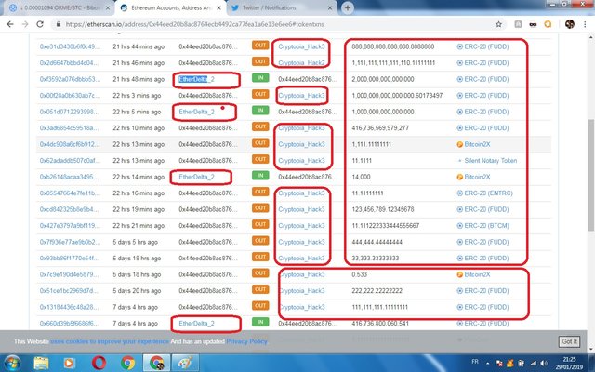
Task: Open Opera browser from the taskbar
Action: (99, 363)
